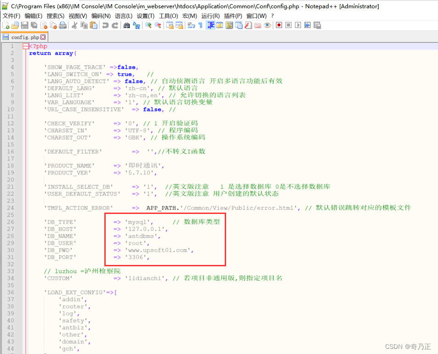Screen dimensions: 438x354
Task: Toggle file monitoring eye icon
Action: tap(267, 25)
